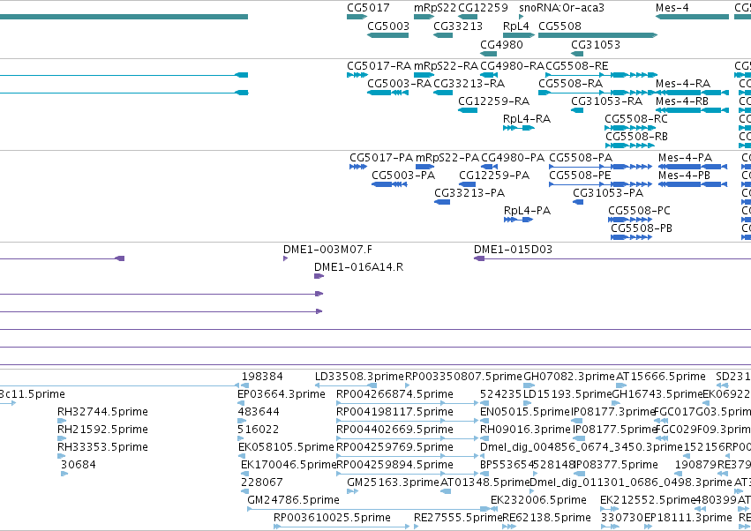Image resolution: width=751 pixels, height=531 pixels.
Task: Open transcript Mes-4-RA
Action: tap(682, 83)
